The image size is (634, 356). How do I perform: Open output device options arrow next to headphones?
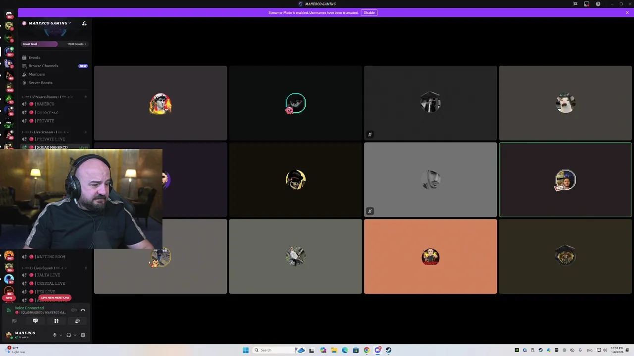pos(75,335)
